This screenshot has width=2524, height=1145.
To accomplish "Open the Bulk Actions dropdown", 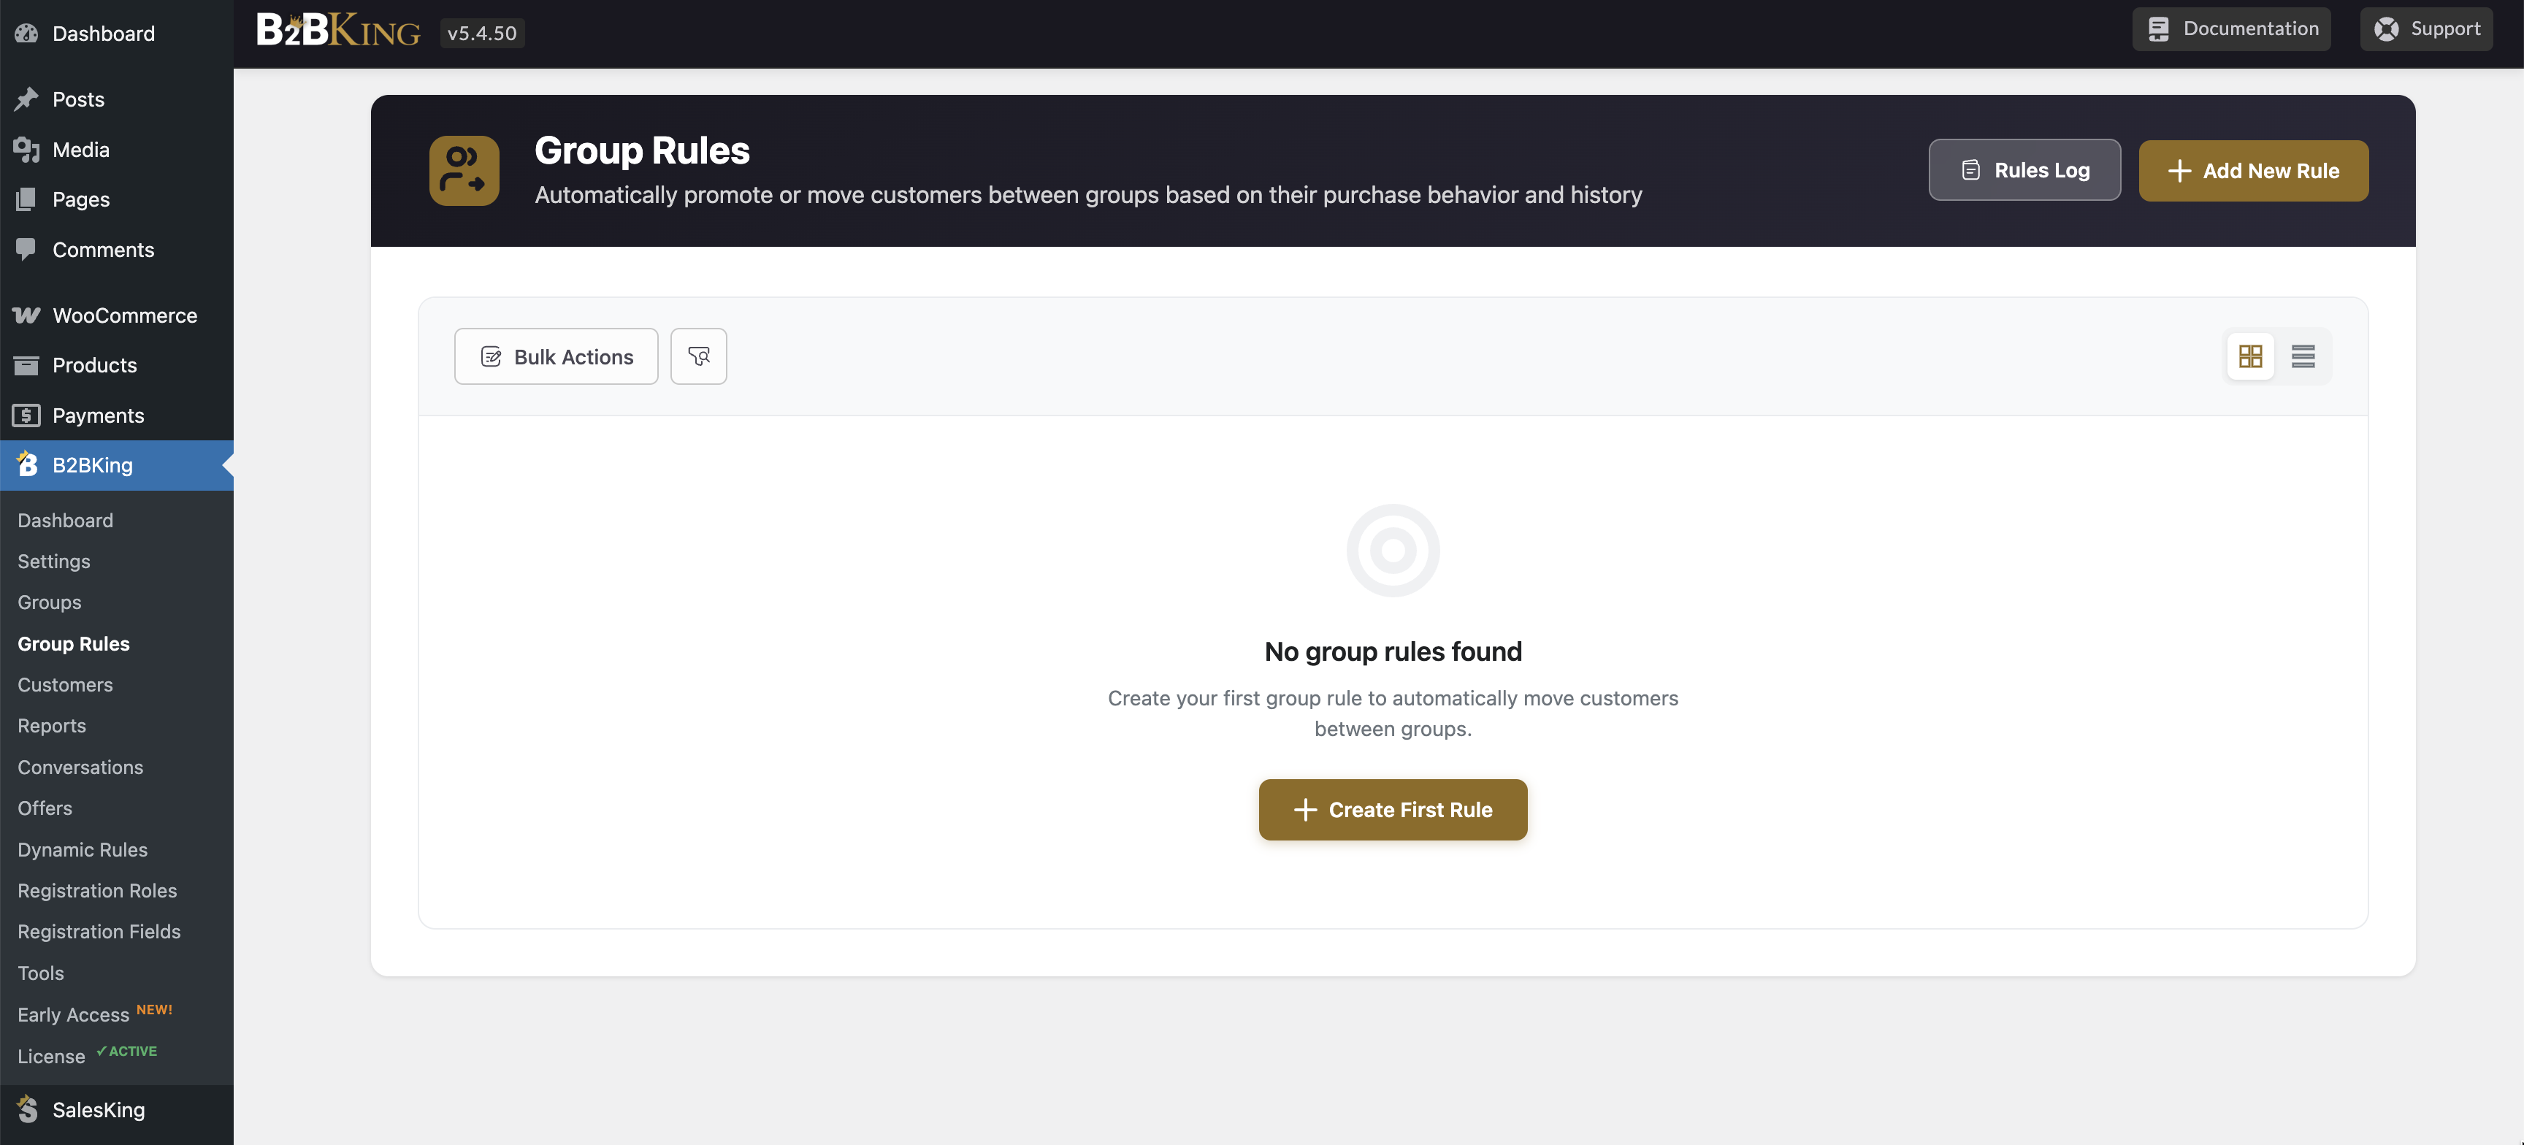I will click(557, 356).
